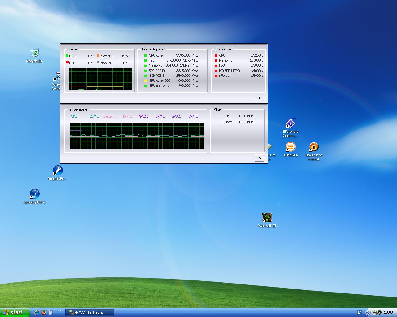
Task: Open the Recycle Bin desktop icon
Action: (34, 55)
